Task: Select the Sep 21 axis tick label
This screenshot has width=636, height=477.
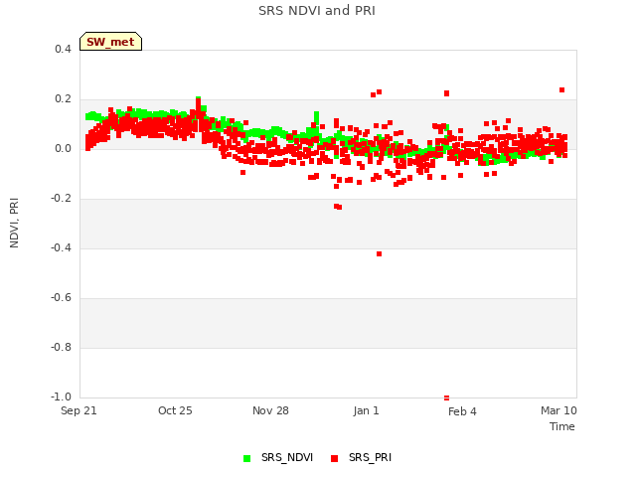Action: coord(79,410)
